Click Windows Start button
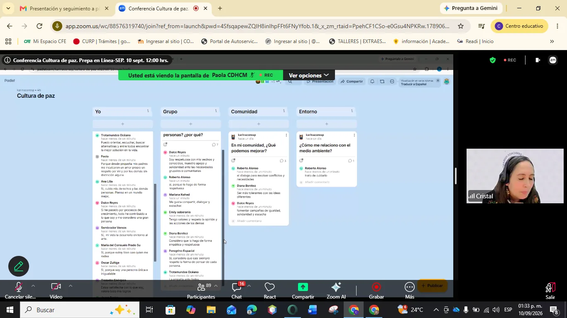567x318 pixels. [x=10, y=310]
